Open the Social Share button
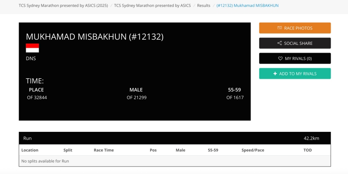Image resolution: width=348 pixels, height=174 pixels. [295, 43]
